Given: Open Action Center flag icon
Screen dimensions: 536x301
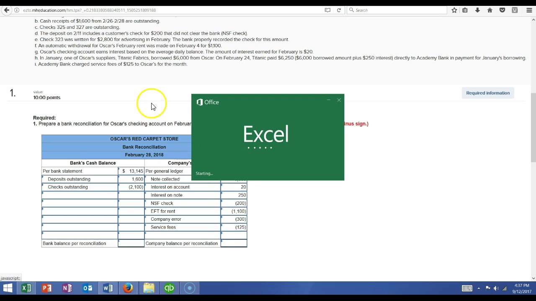Looking at the screenshot, I should [488, 288].
